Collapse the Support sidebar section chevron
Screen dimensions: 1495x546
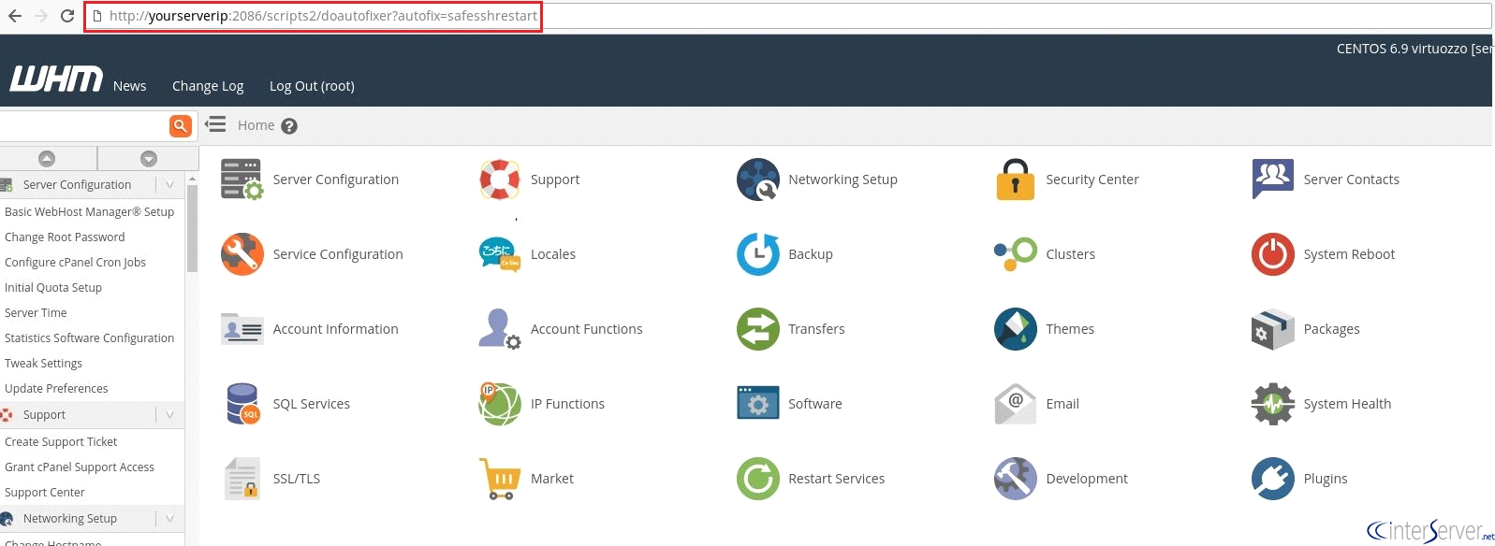pos(169,415)
